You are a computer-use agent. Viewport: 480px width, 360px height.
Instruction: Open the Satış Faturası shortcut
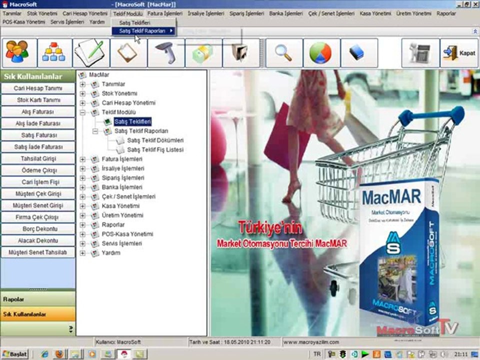pos(38,135)
